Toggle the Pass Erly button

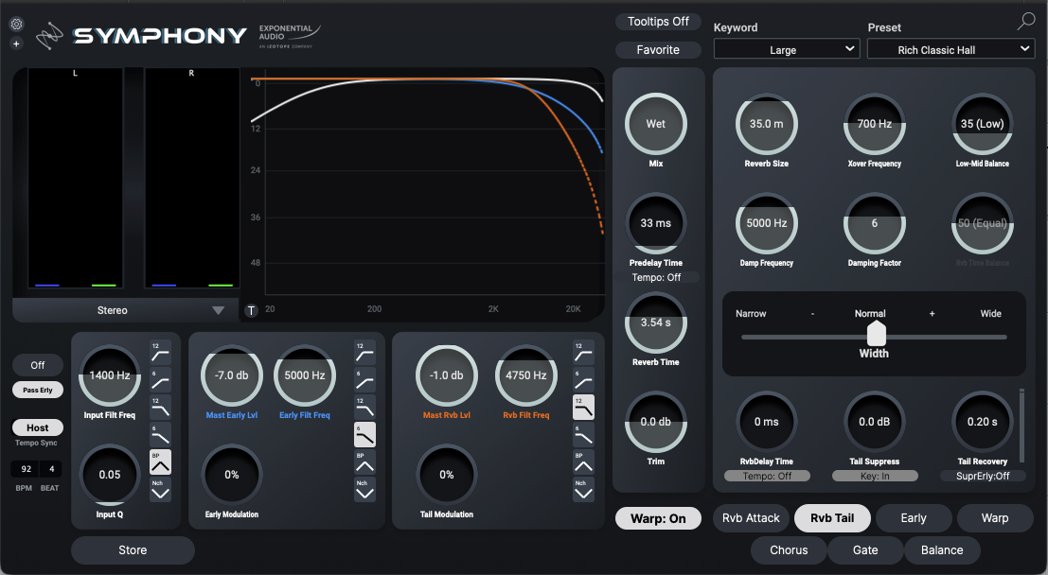click(x=38, y=390)
